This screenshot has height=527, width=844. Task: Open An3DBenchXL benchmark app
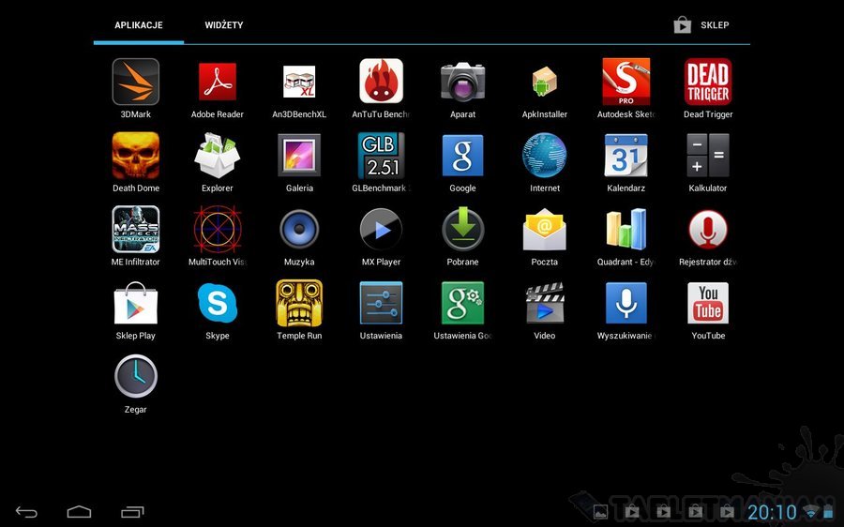coord(299,82)
